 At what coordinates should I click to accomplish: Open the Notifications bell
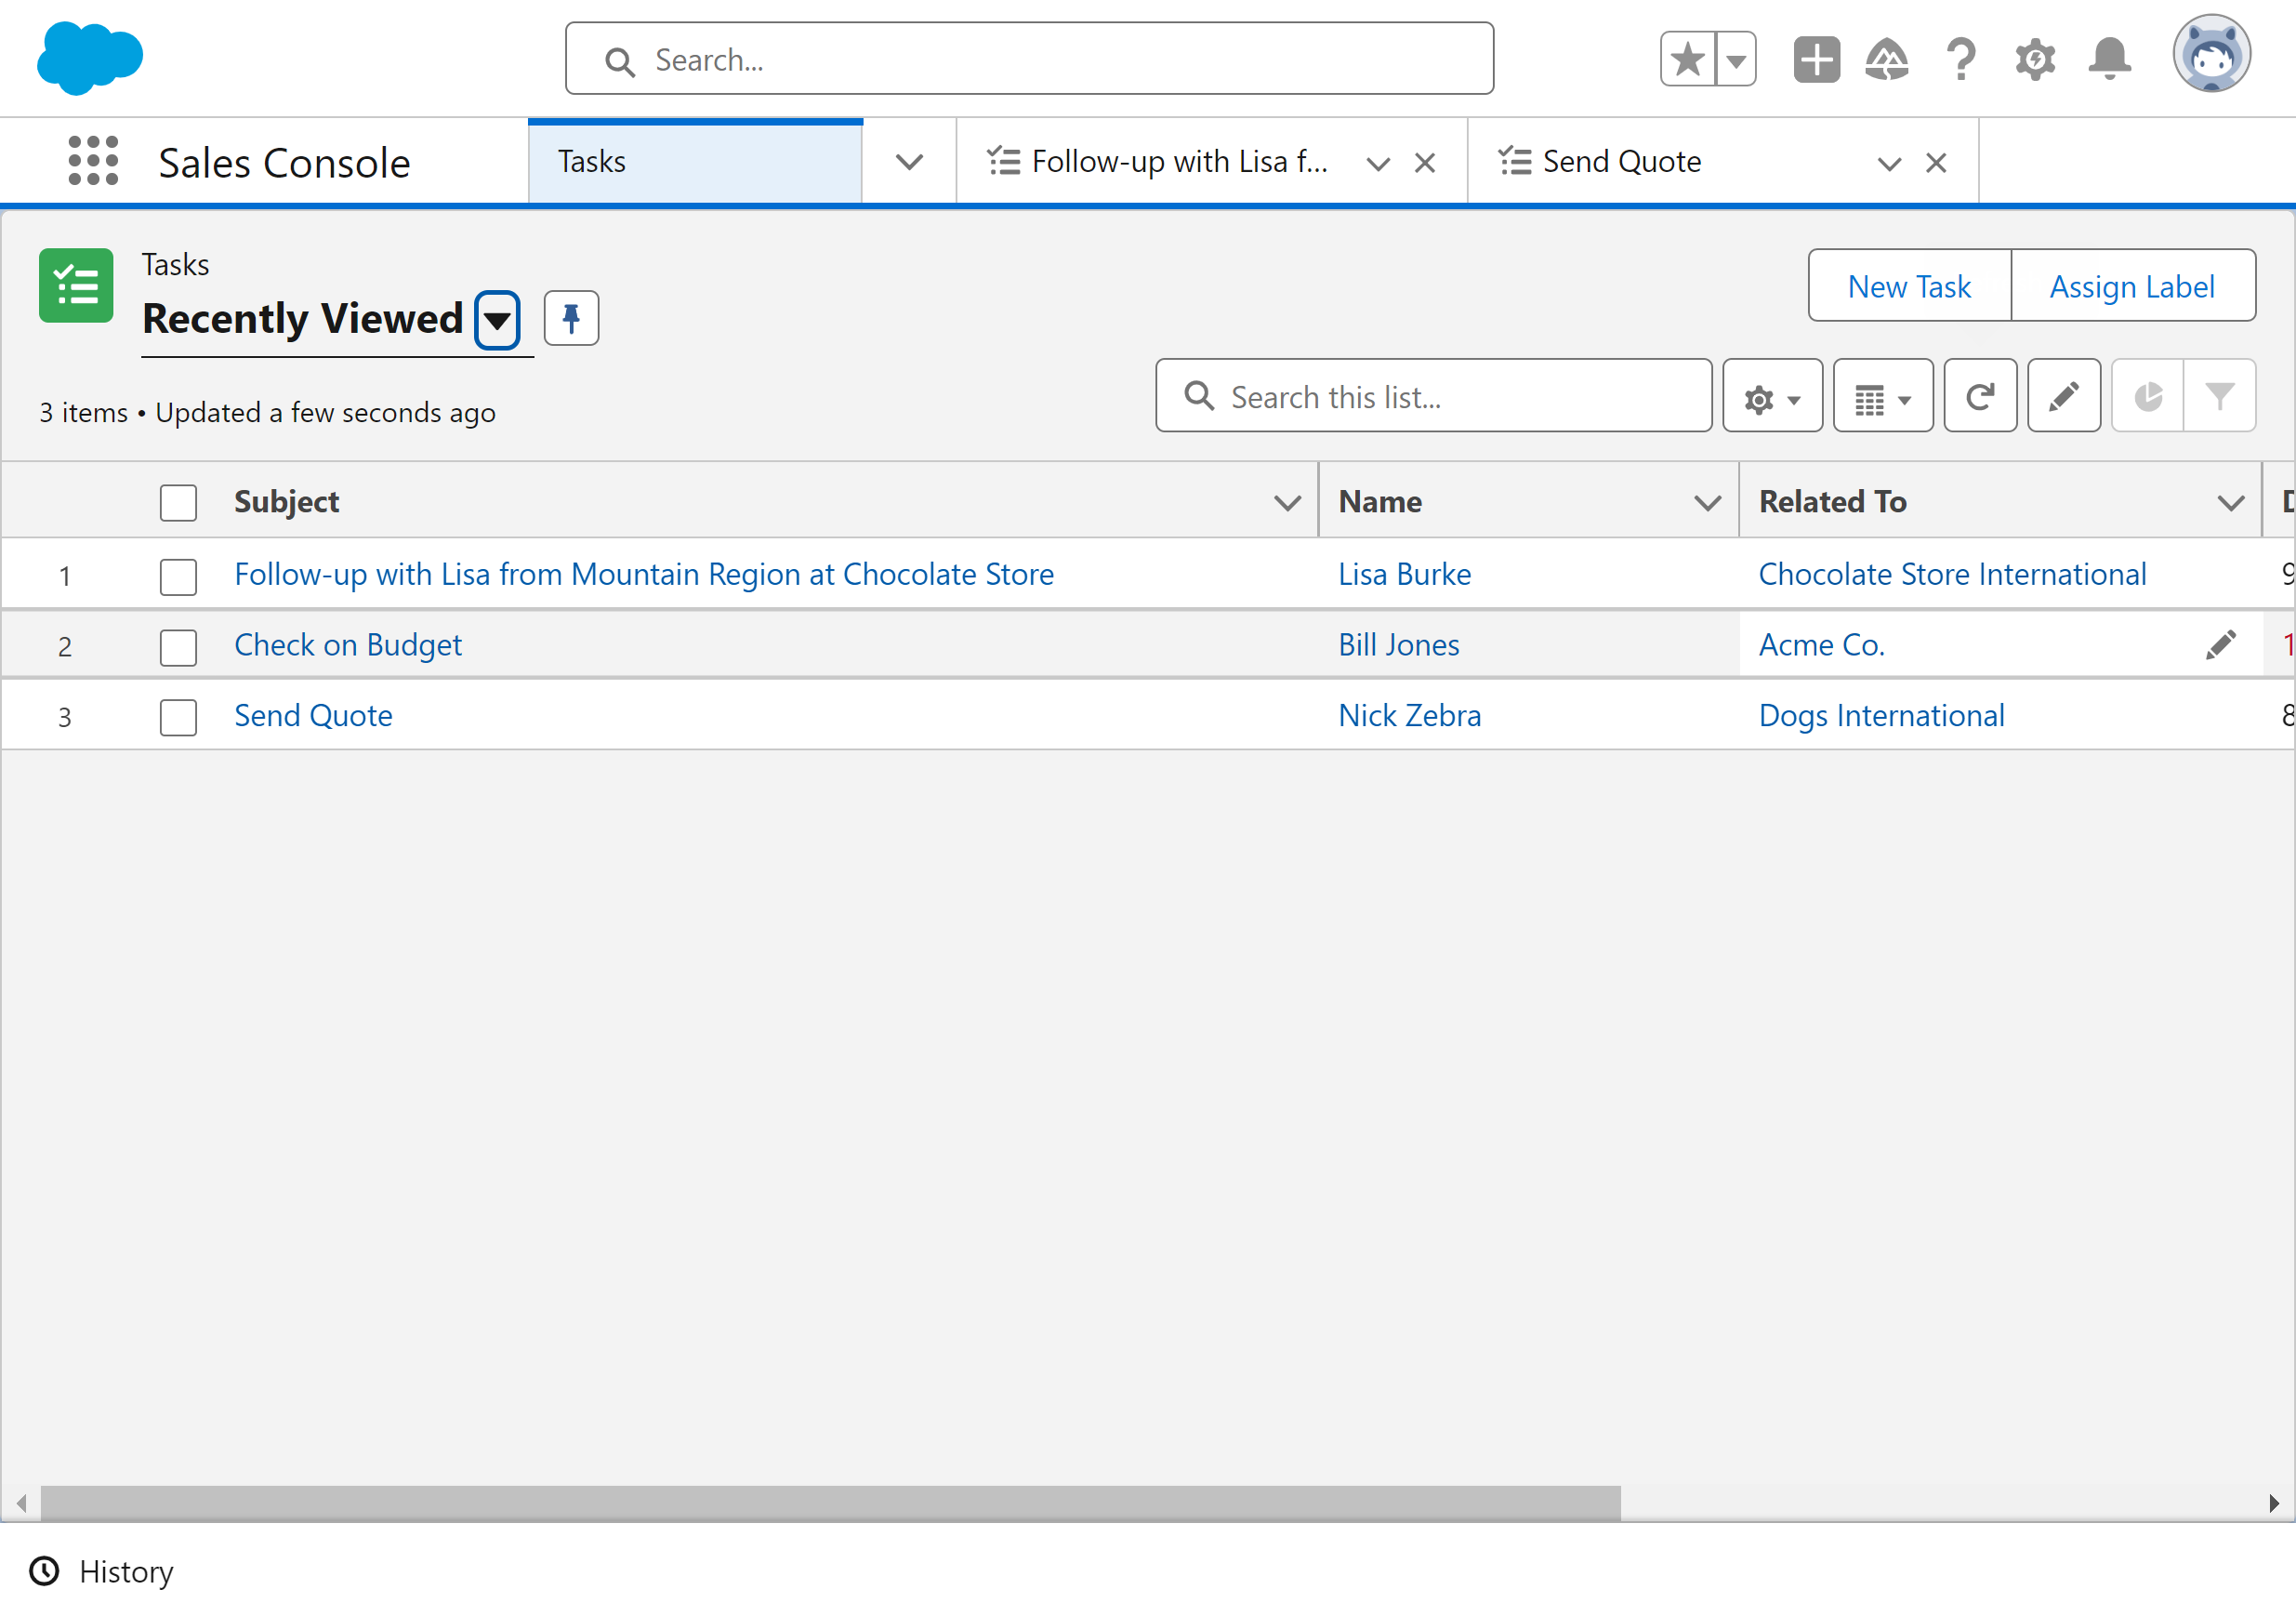click(2109, 59)
